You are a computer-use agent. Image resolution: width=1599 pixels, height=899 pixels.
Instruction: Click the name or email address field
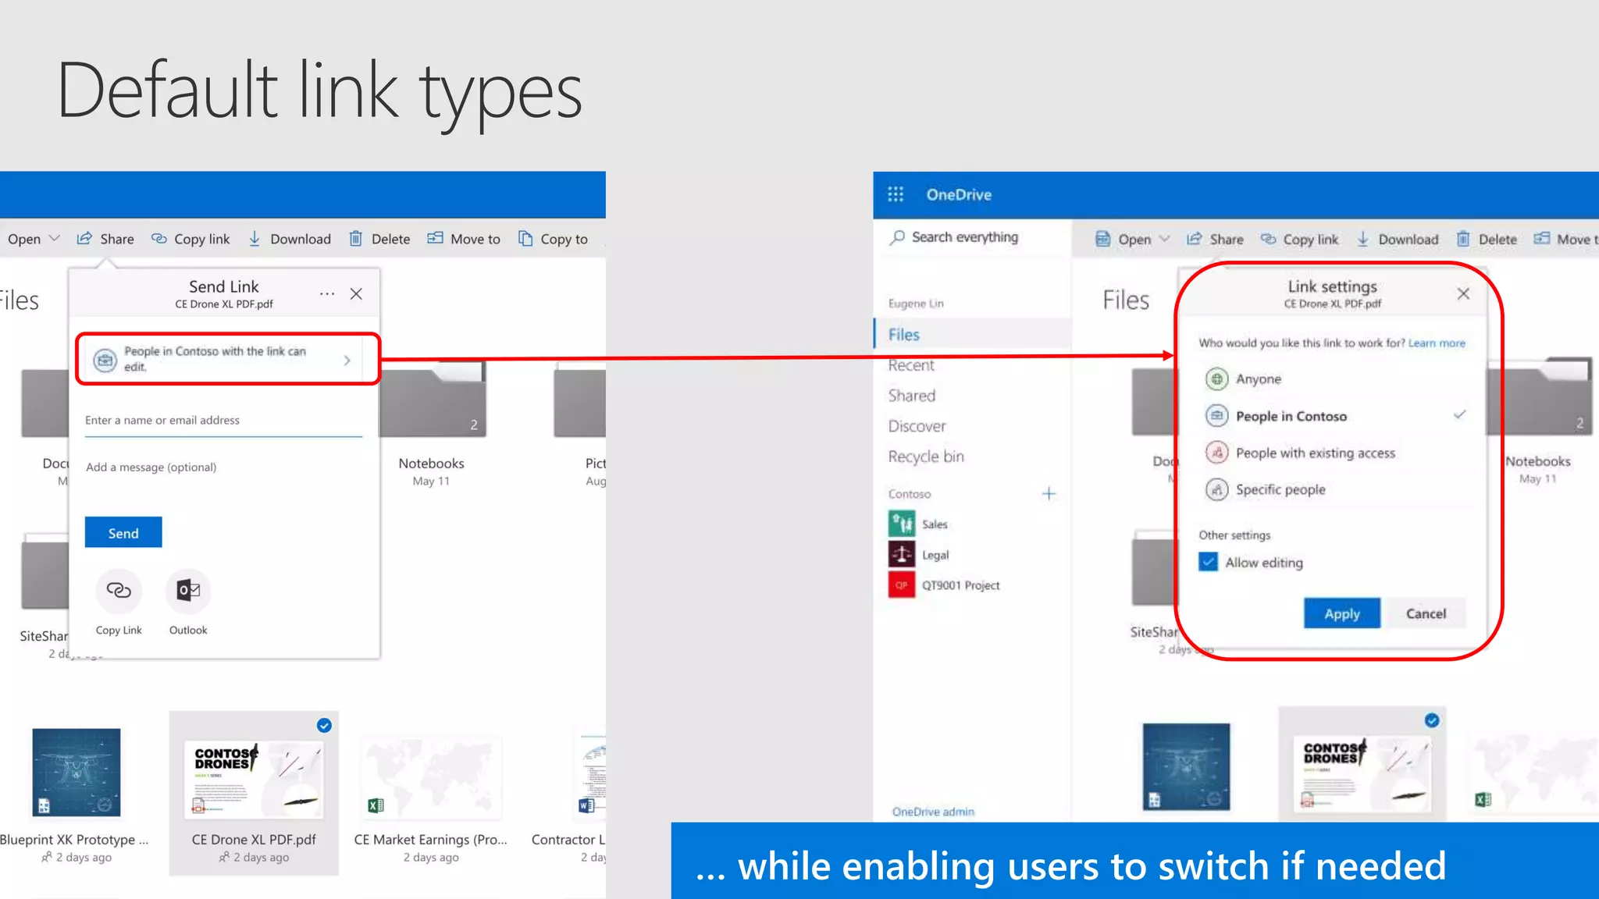[223, 421]
